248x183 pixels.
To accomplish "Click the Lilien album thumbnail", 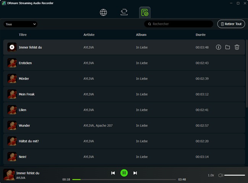I will [x=12, y=110].
